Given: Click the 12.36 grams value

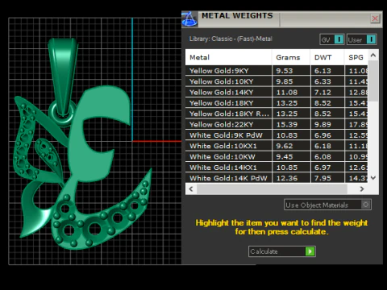Looking at the screenshot, I should 287,178.
